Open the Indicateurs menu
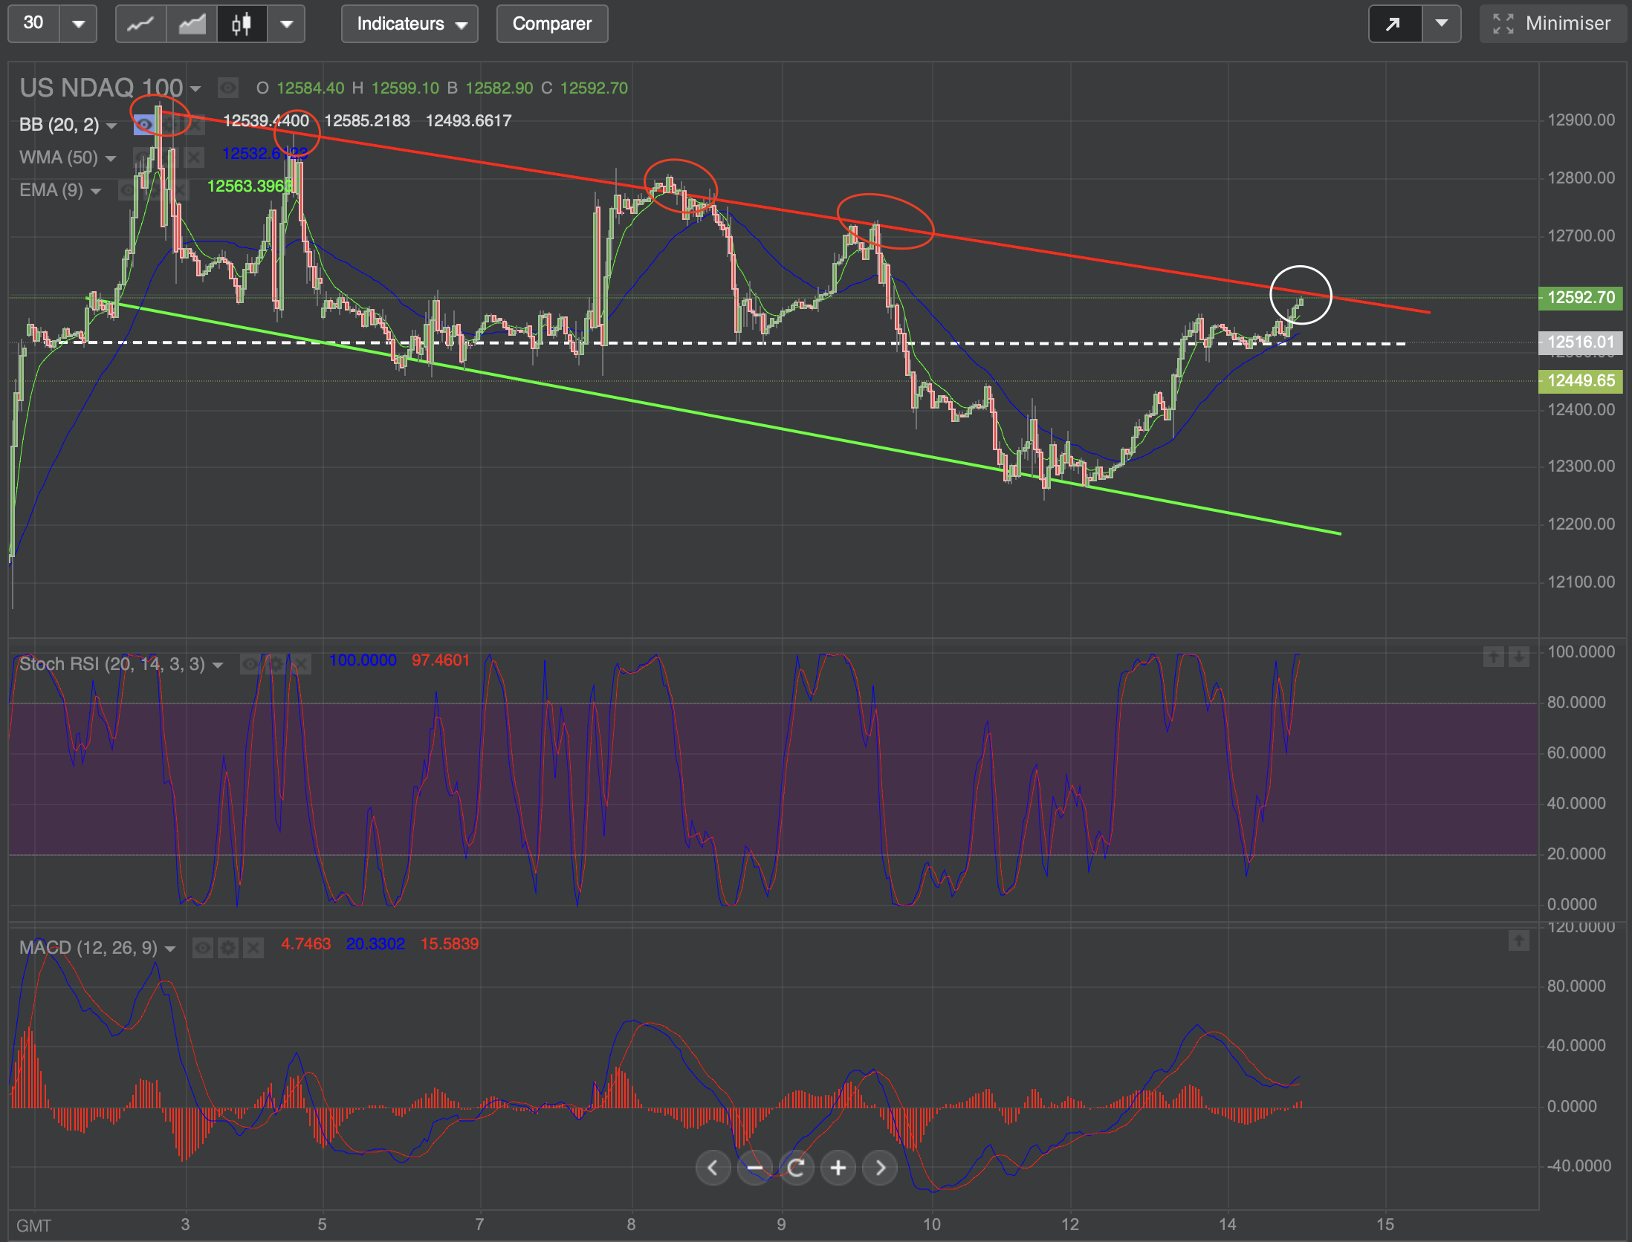The height and width of the screenshot is (1242, 1632). tap(410, 24)
